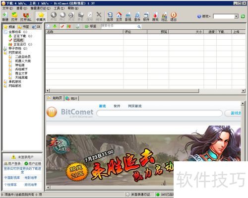Click the 主页 (Home) house icon
This screenshot has height=198, width=248.
119,16
